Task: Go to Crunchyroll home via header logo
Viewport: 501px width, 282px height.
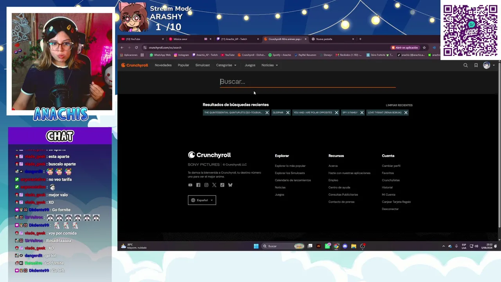Action: 135,65
